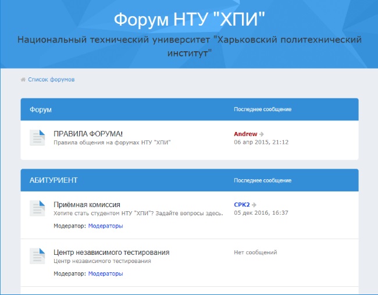This screenshot has width=378, height=295.
Task: Click description Правила общения на форумах НТУ "ХПИ"
Action: tap(112, 143)
